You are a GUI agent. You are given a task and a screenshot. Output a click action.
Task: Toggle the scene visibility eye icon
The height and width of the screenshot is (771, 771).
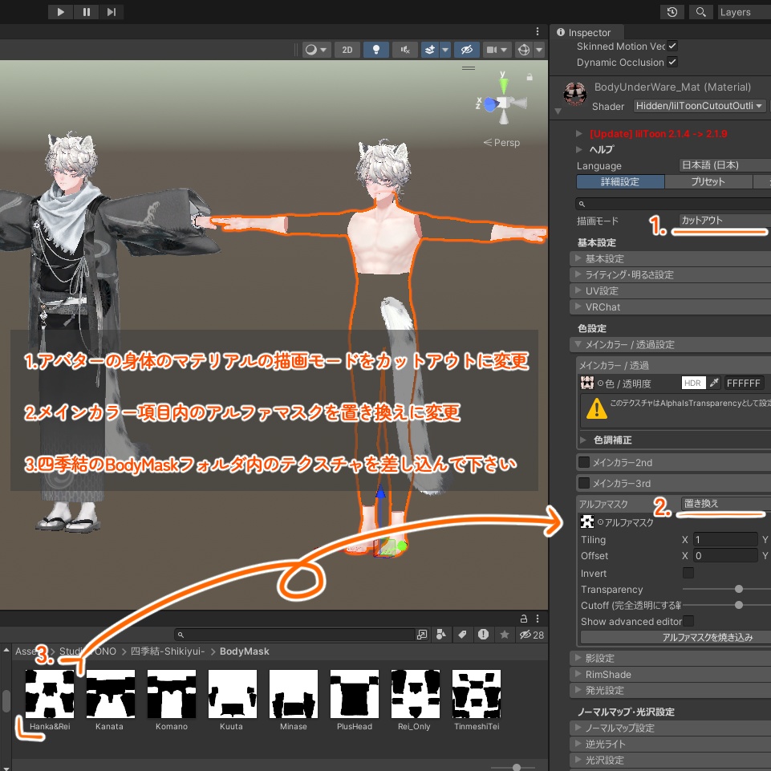coord(467,50)
